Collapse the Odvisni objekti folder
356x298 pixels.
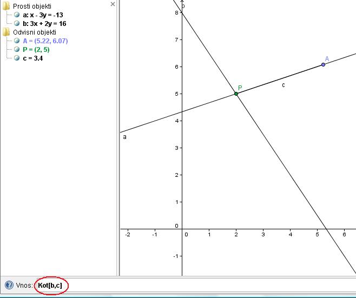click(6, 32)
